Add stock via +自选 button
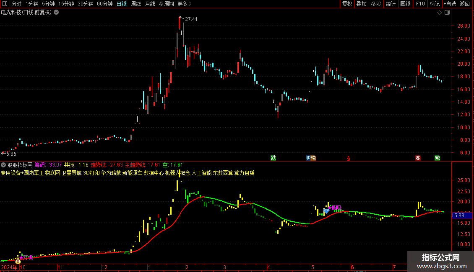 click(x=450, y=4)
